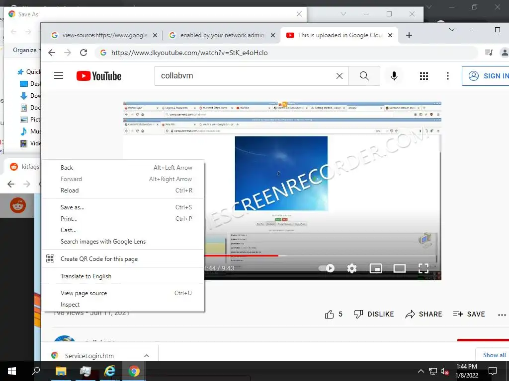The height and width of the screenshot is (381, 509).
Task: Open YouTube settings three-dot menu
Action: coord(448,76)
